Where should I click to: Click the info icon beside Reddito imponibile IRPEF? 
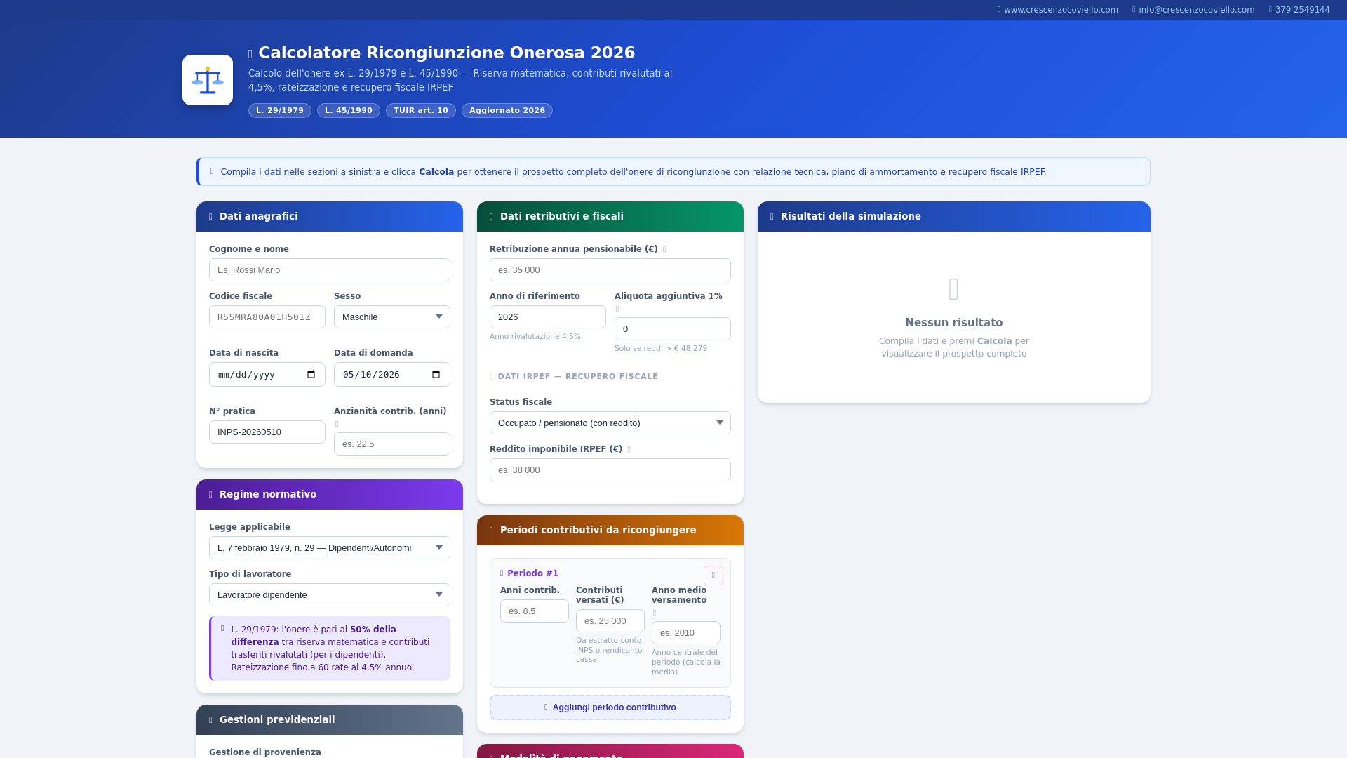pos(629,449)
